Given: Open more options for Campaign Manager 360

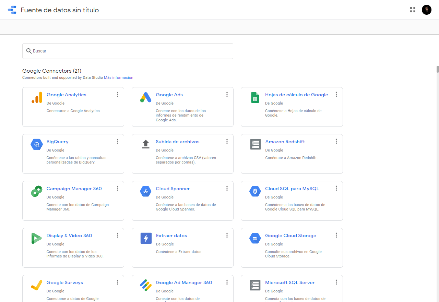Looking at the screenshot, I should pyautogui.click(x=118, y=188).
